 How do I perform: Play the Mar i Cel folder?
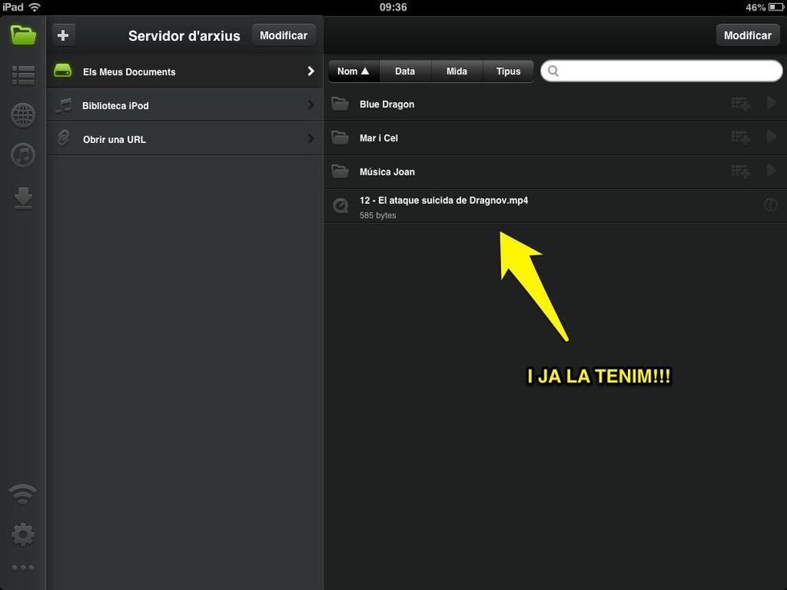[x=772, y=138]
